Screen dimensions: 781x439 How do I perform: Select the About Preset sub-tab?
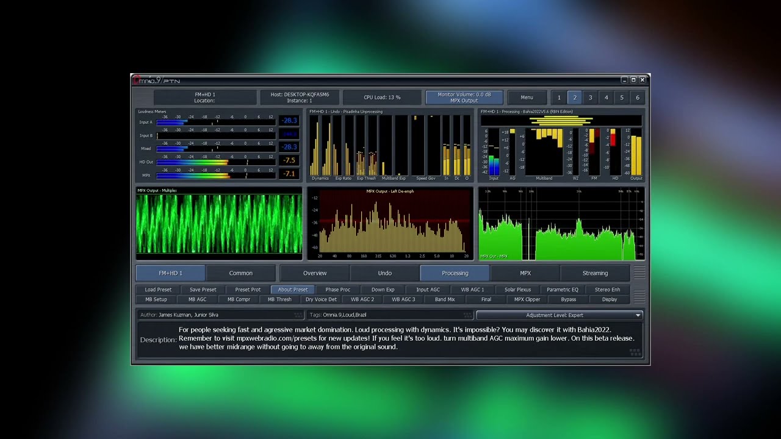293,290
